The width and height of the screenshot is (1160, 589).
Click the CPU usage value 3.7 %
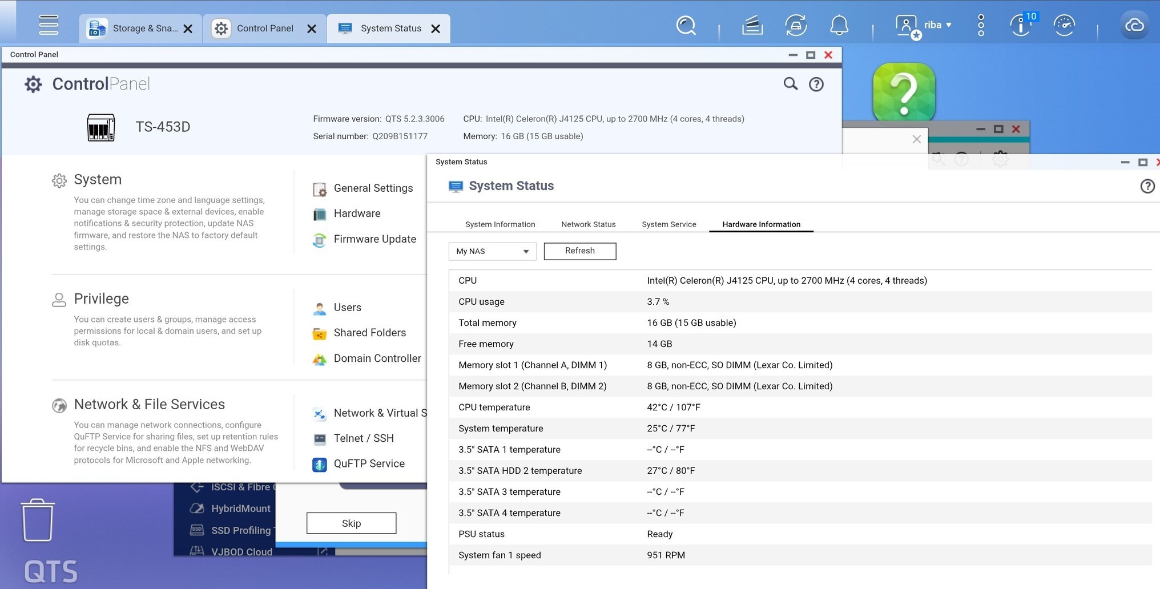658,302
